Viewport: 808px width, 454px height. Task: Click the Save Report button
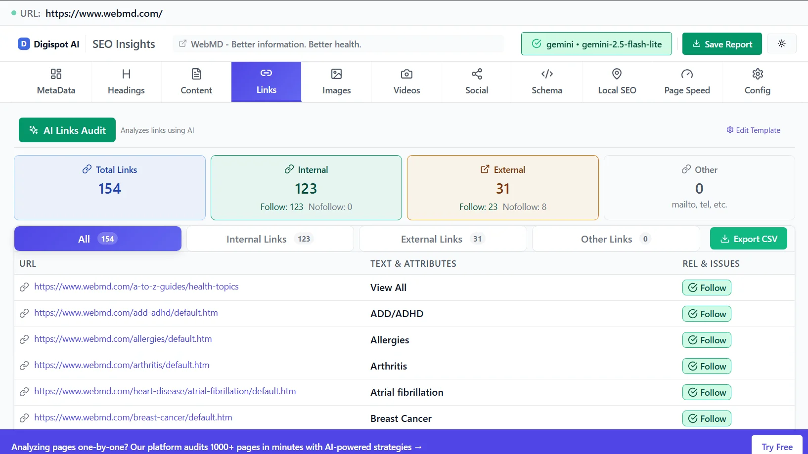click(722, 44)
